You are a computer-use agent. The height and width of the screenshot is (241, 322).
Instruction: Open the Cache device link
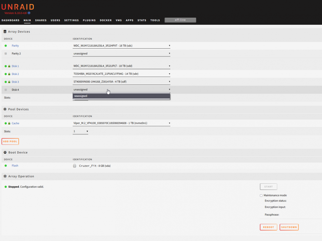15,123
